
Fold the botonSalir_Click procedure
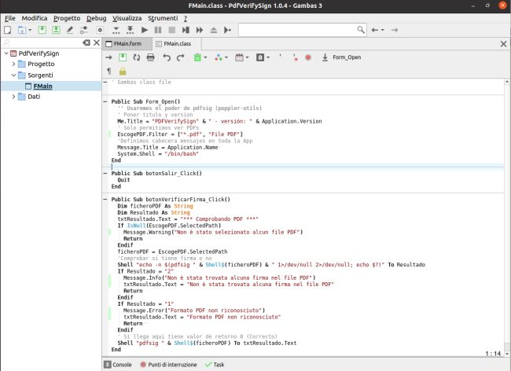pyautogui.click(x=105, y=173)
